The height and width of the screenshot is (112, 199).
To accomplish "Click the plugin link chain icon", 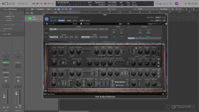I will pos(164,21).
